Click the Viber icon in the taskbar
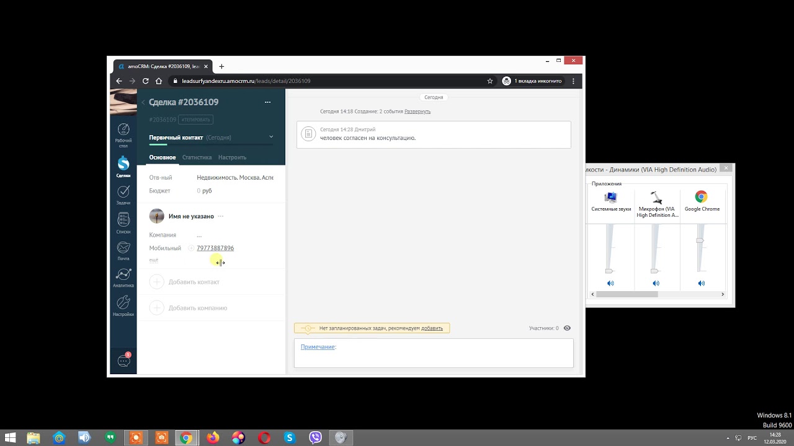The image size is (794, 446). click(315, 438)
